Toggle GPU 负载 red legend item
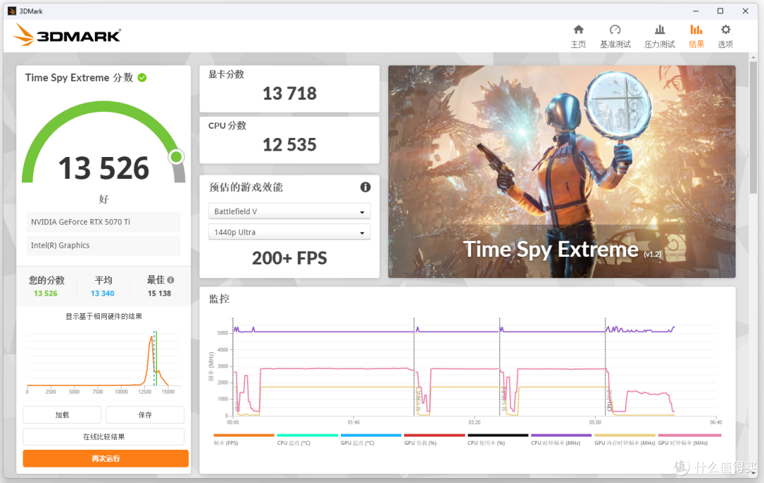 [x=434, y=440]
